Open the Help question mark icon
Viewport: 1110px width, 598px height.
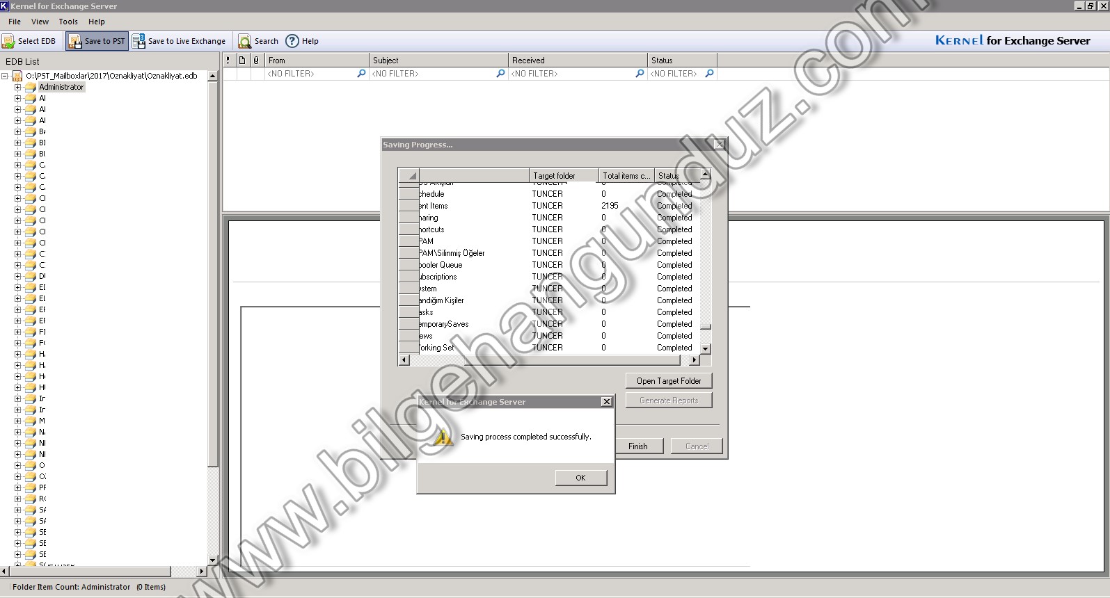pos(292,41)
